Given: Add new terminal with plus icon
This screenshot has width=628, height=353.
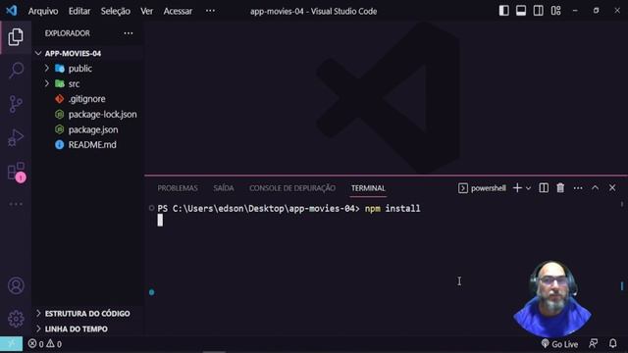Looking at the screenshot, I should 517,187.
